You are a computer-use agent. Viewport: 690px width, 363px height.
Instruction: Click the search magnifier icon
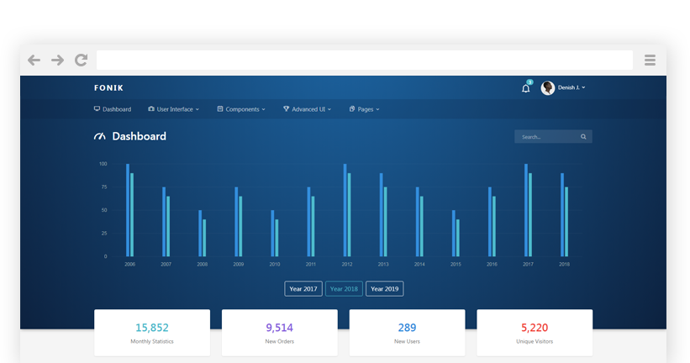coord(583,136)
